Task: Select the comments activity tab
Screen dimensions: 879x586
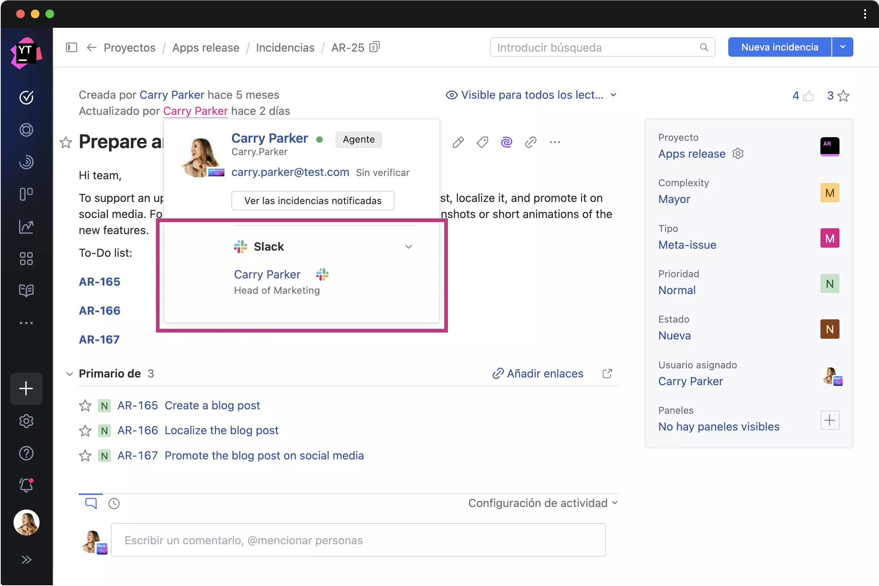Action: (x=91, y=503)
